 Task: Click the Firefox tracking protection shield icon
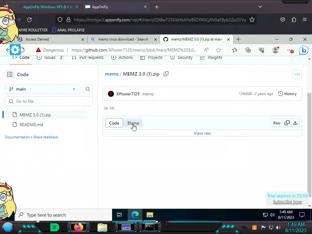(x=60, y=19)
